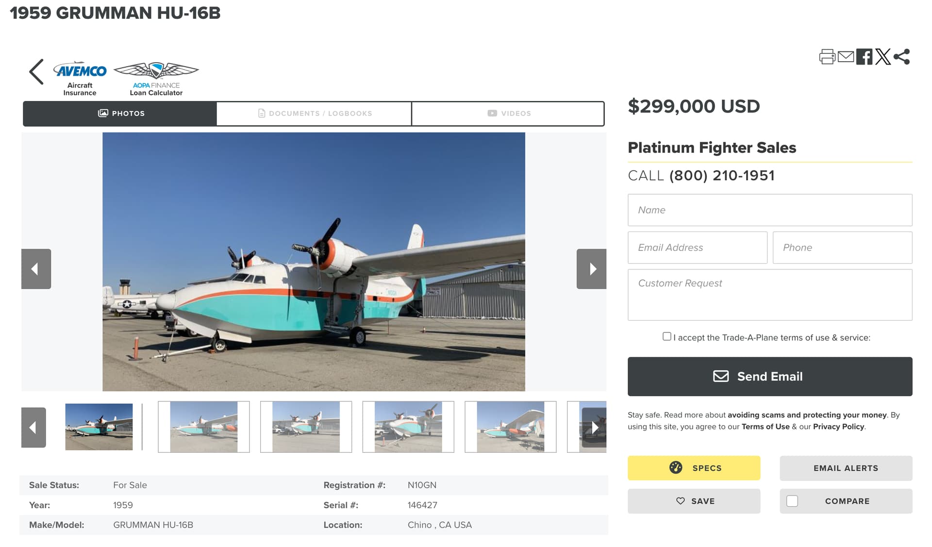Image resolution: width=932 pixels, height=547 pixels.
Task: Switch to Documents / Logbooks tab
Action: tap(314, 114)
